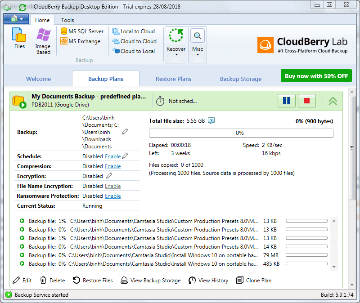Click status icon of 485 KB file
The height and width of the screenshot is (303, 360).
(22, 263)
